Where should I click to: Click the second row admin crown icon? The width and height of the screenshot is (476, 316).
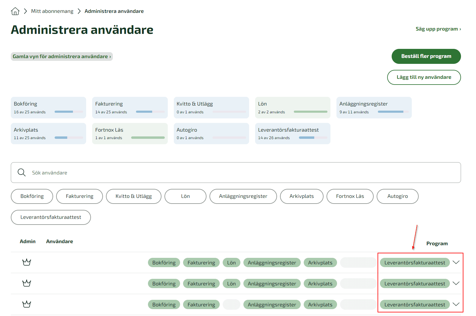[27, 283]
